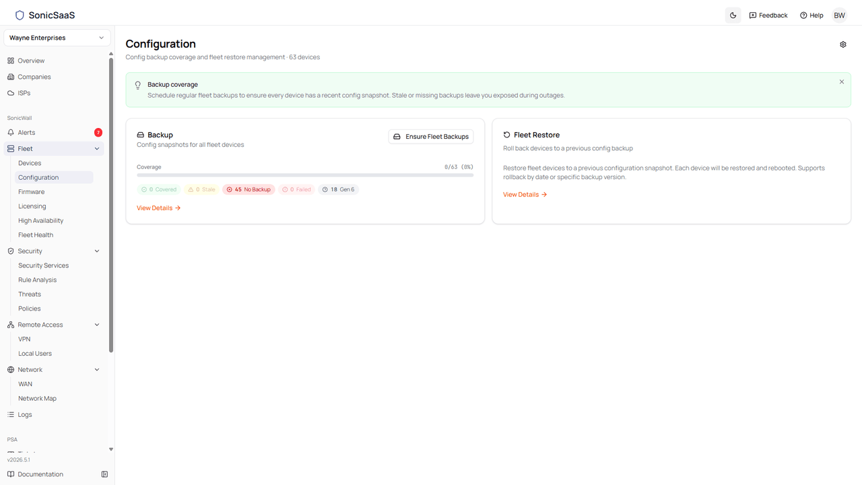Click the ISPs cloud icon
The height and width of the screenshot is (485, 862).
[x=11, y=93]
